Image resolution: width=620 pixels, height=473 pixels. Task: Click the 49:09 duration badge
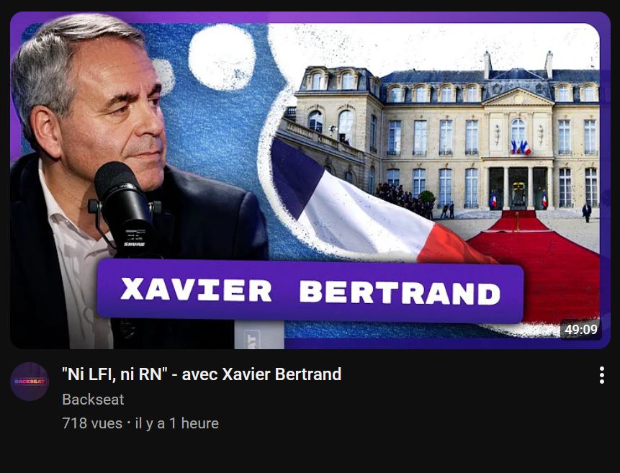coord(581,330)
